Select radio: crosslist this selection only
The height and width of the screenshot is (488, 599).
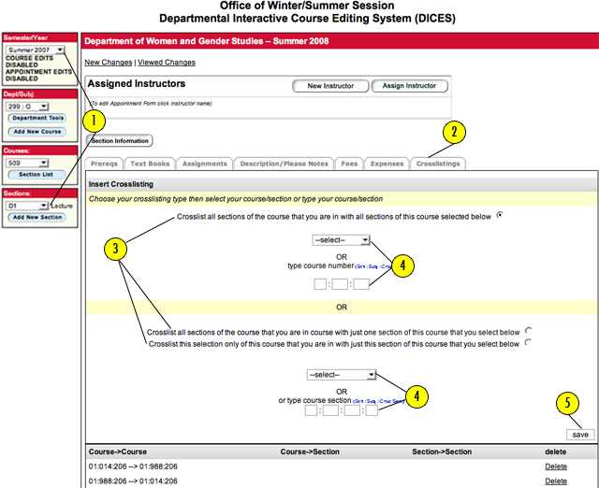[528, 342]
